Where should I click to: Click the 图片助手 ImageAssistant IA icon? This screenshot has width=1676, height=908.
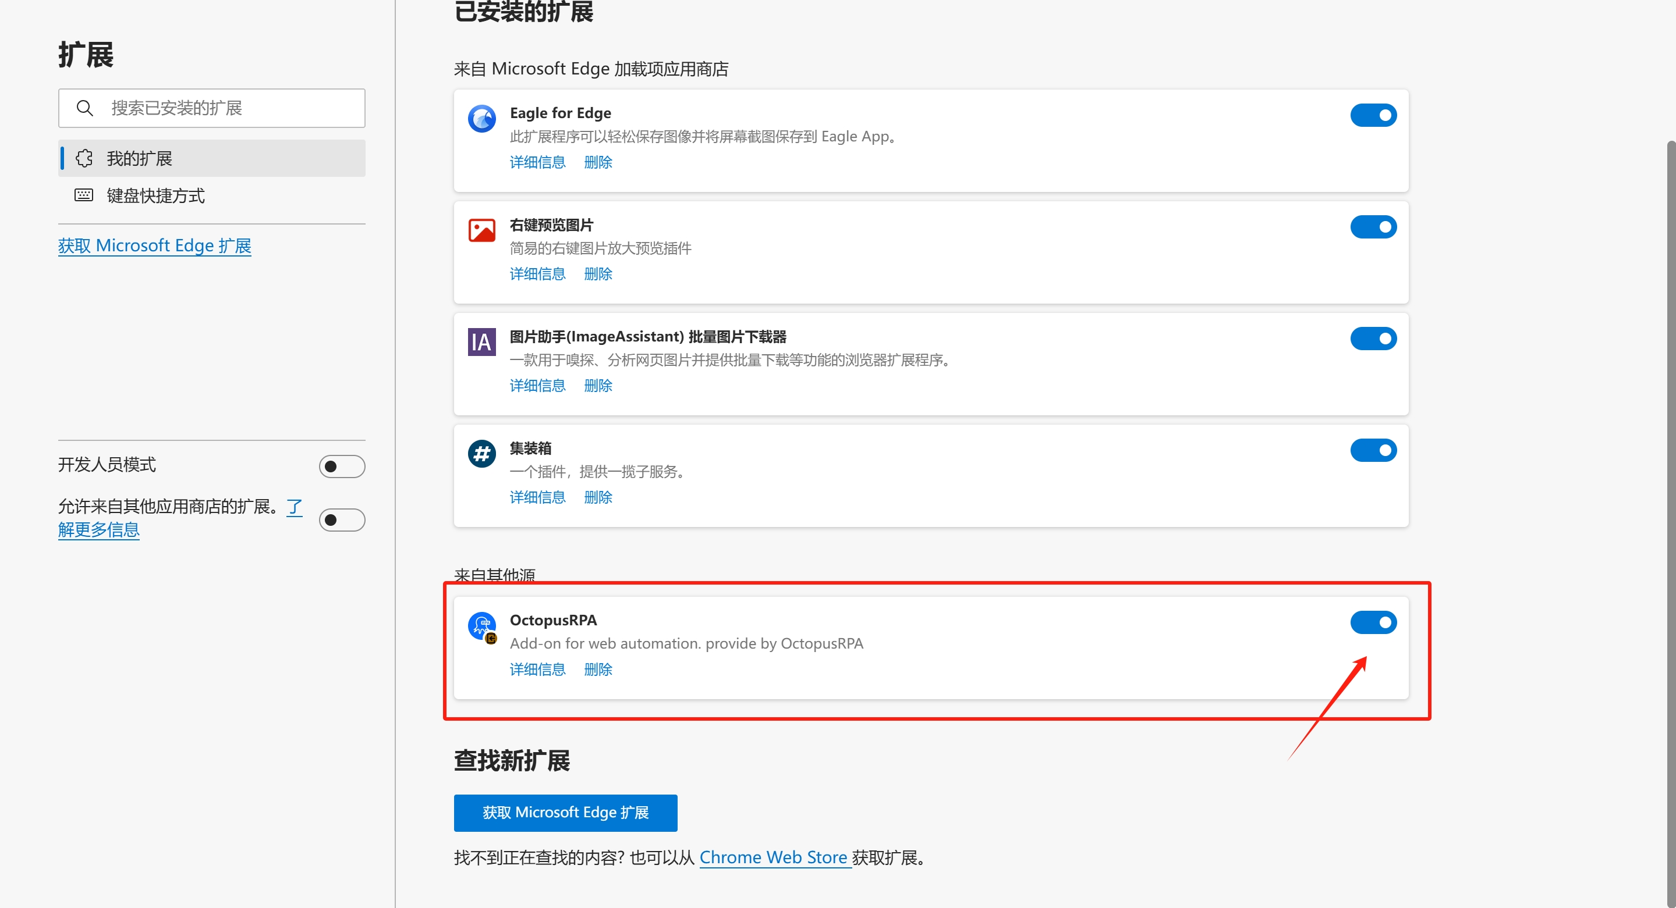(x=481, y=342)
